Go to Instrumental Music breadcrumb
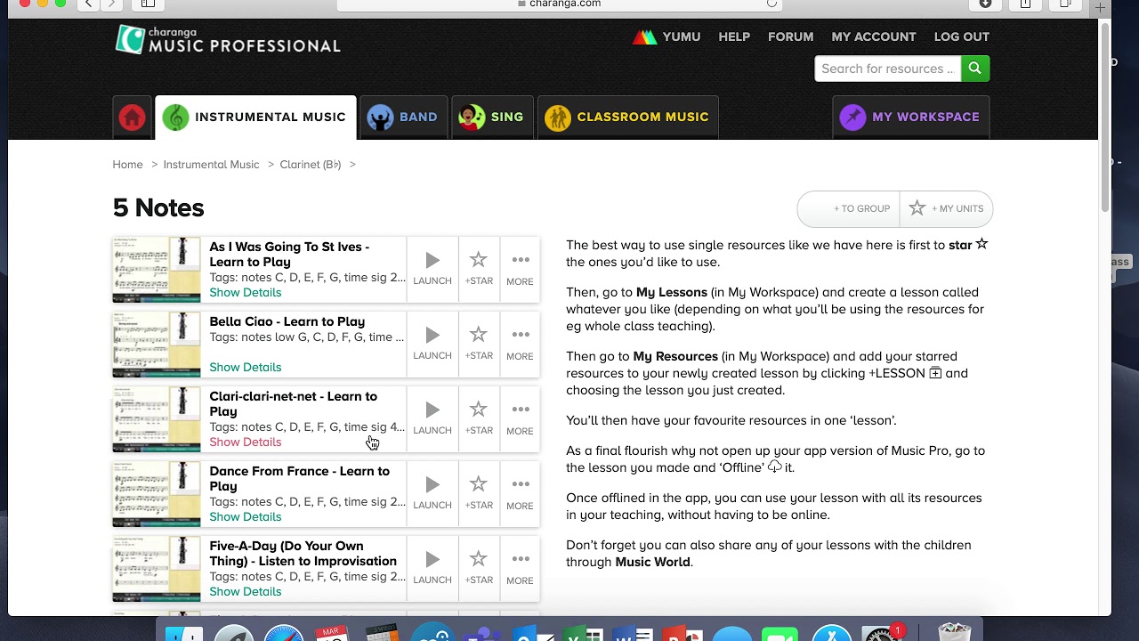The height and width of the screenshot is (641, 1139). click(x=211, y=165)
